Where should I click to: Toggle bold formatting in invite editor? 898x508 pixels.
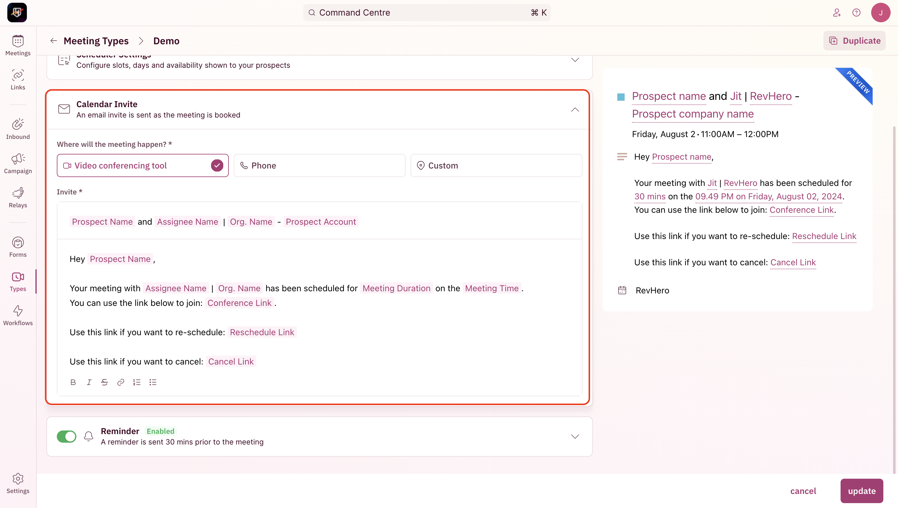pyautogui.click(x=73, y=383)
